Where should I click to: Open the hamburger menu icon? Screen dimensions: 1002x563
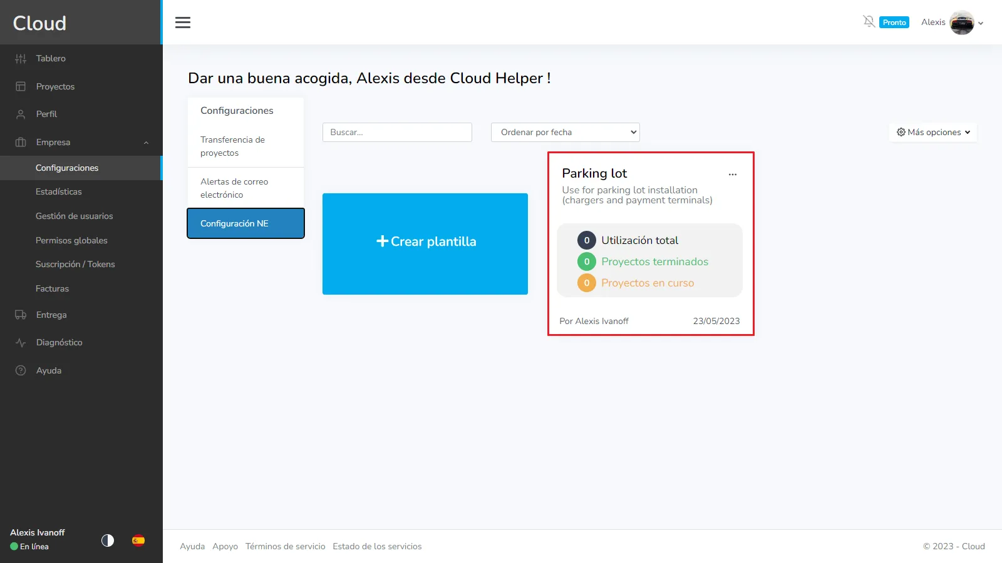[x=183, y=23]
